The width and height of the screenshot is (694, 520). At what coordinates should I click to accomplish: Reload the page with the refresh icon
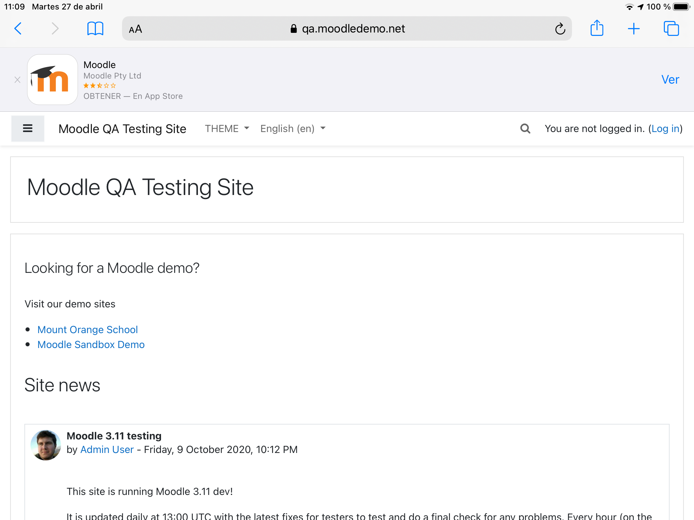pos(560,29)
